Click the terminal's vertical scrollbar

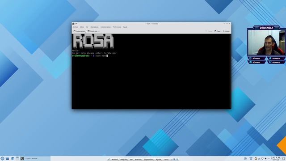pos(231,71)
